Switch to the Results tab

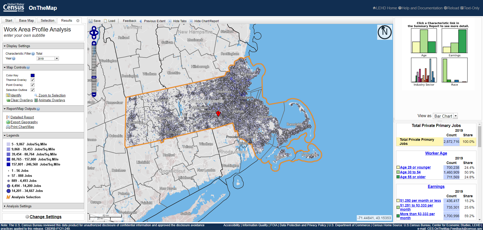pyautogui.click(x=67, y=21)
